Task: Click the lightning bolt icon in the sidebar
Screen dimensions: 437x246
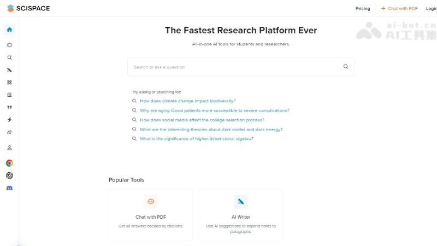Action: (9, 120)
